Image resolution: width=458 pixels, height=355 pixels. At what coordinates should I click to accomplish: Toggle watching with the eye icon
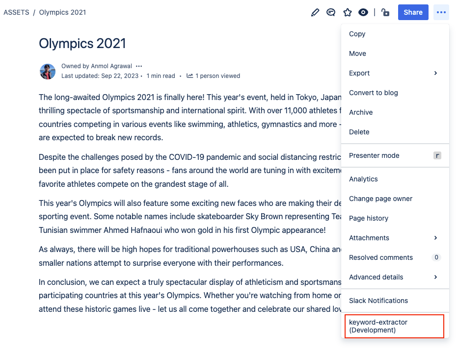pyautogui.click(x=363, y=12)
